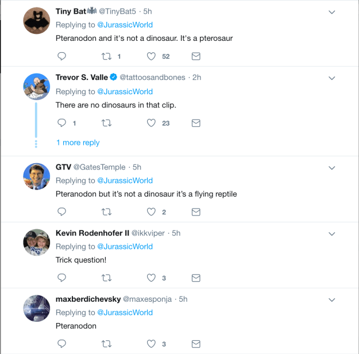Click maxberdichevsky's avatar image
359x354 pixels.
coord(35,309)
